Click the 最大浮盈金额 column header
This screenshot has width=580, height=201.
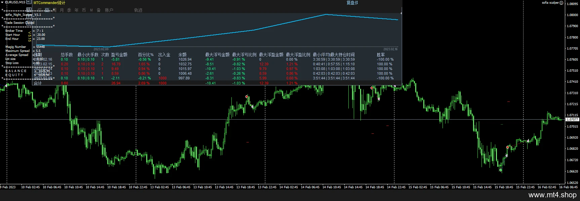click(x=271, y=55)
